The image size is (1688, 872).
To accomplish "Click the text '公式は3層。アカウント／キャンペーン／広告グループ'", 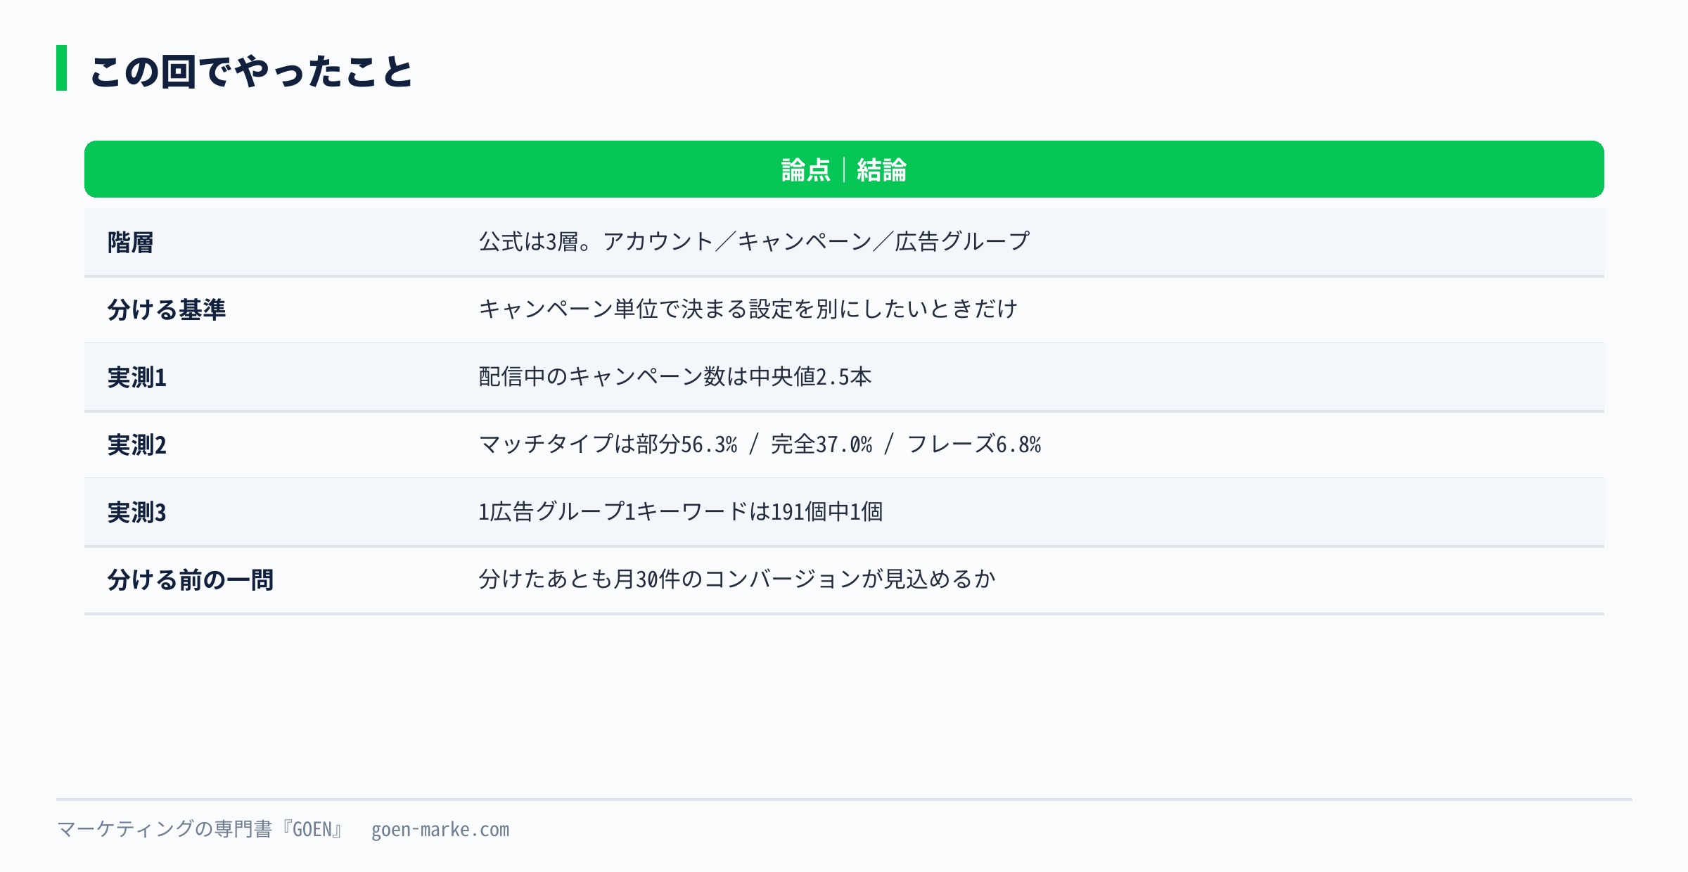I will click(754, 242).
